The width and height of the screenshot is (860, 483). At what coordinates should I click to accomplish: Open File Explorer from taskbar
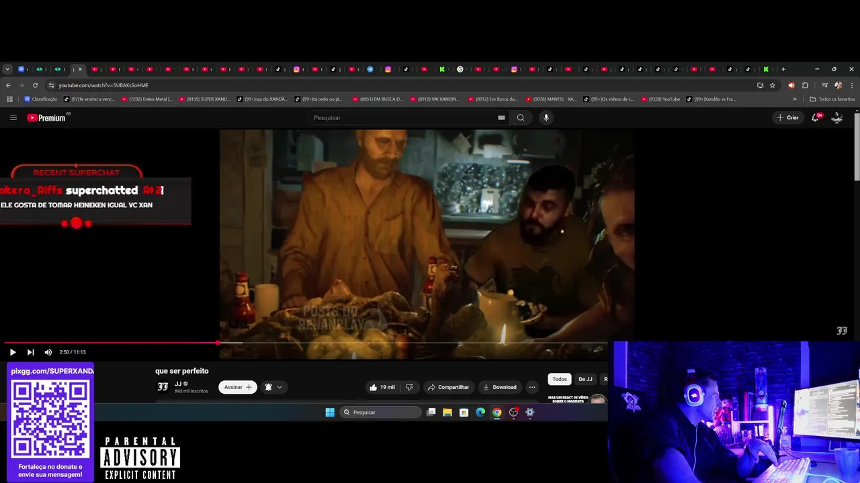447,413
